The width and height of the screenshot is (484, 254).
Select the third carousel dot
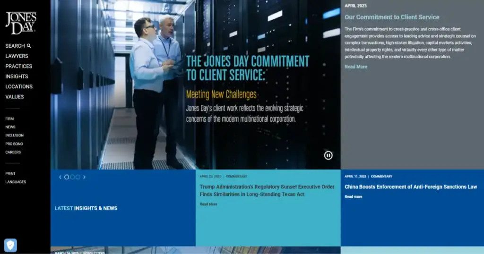(x=78, y=177)
